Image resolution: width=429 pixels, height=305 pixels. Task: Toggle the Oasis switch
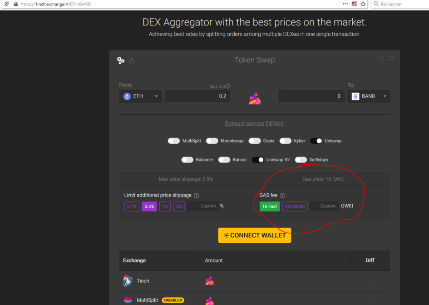pyautogui.click(x=254, y=141)
